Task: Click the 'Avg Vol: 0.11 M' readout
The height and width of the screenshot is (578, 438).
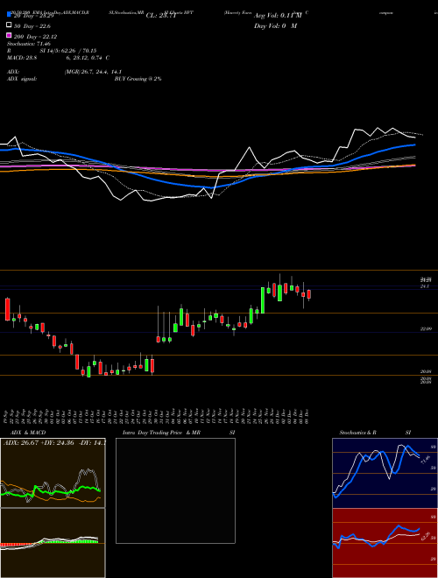Action: click(x=278, y=16)
